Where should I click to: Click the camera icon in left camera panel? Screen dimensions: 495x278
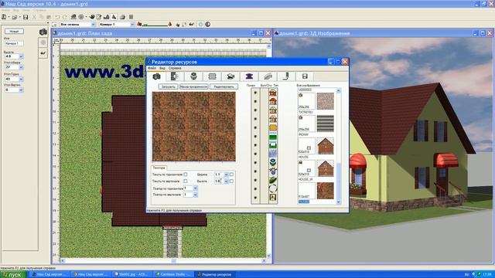click(x=43, y=32)
